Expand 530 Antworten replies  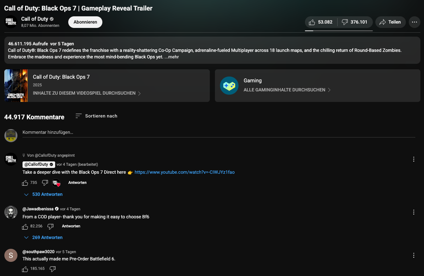coord(43,194)
